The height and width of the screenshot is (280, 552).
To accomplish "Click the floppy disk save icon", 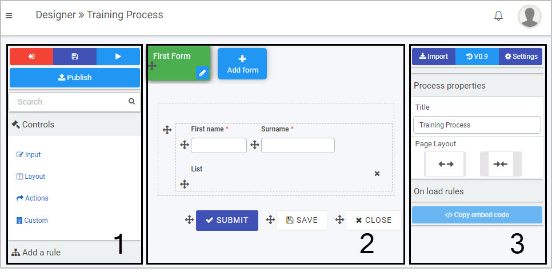I will [x=75, y=57].
